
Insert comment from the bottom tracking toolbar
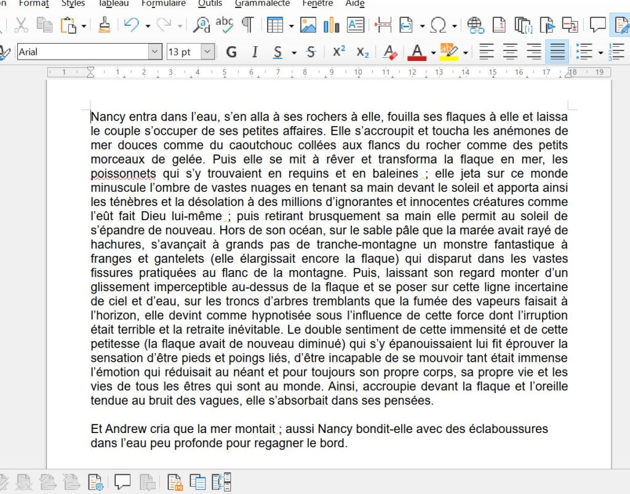coord(122,482)
